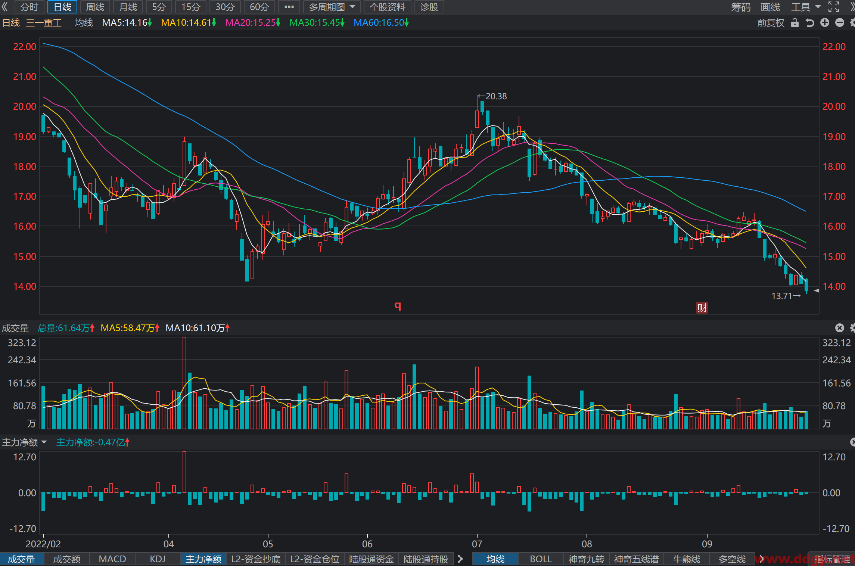855x566 pixels.
Task: Expand the 工具 tools dropdown
Action: [x=806, y=7]
